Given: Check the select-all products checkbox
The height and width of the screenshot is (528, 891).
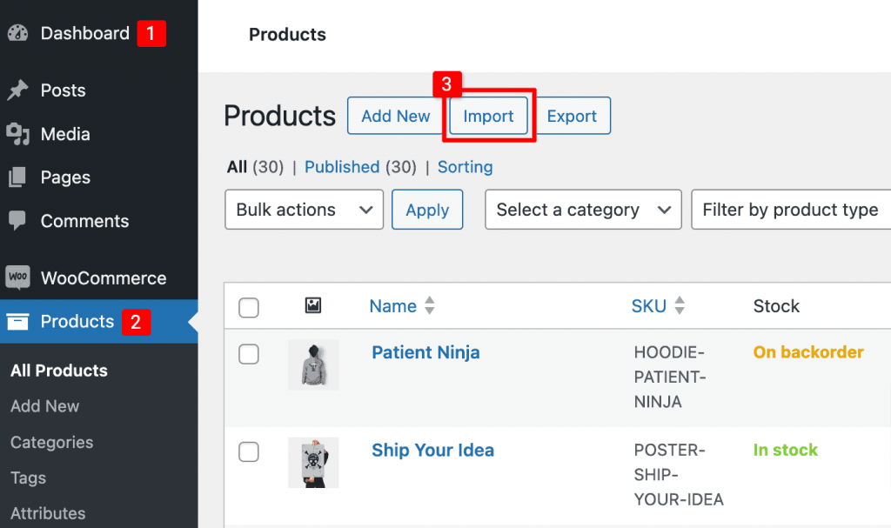Looking at the screenshot, I should tap(248, 307).
